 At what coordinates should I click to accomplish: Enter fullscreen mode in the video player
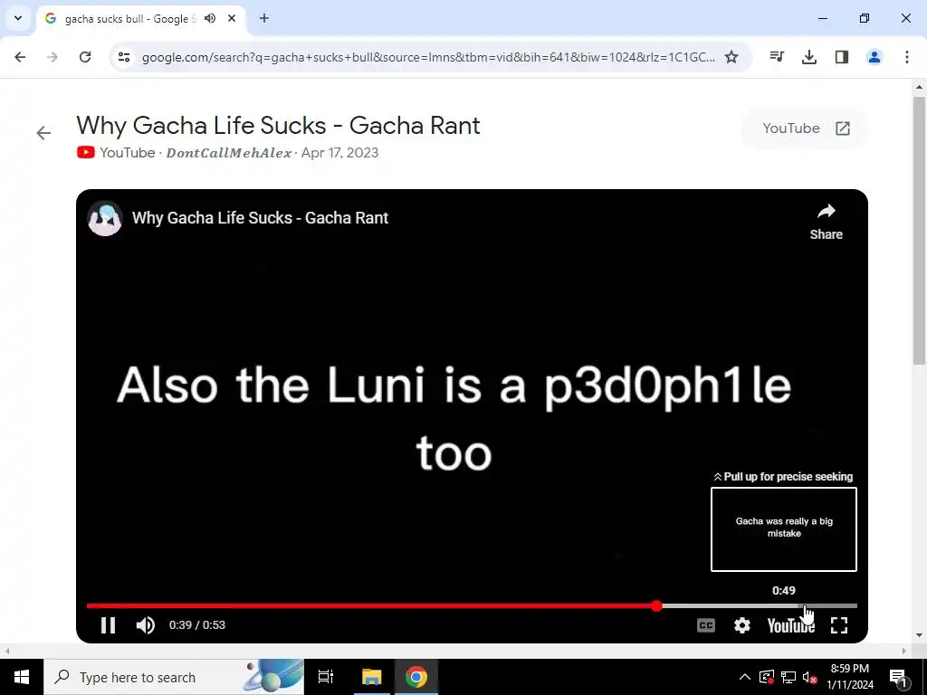point(839,625)
